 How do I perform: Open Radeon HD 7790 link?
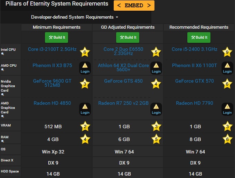pyautogui.click(x=194, y=103)
